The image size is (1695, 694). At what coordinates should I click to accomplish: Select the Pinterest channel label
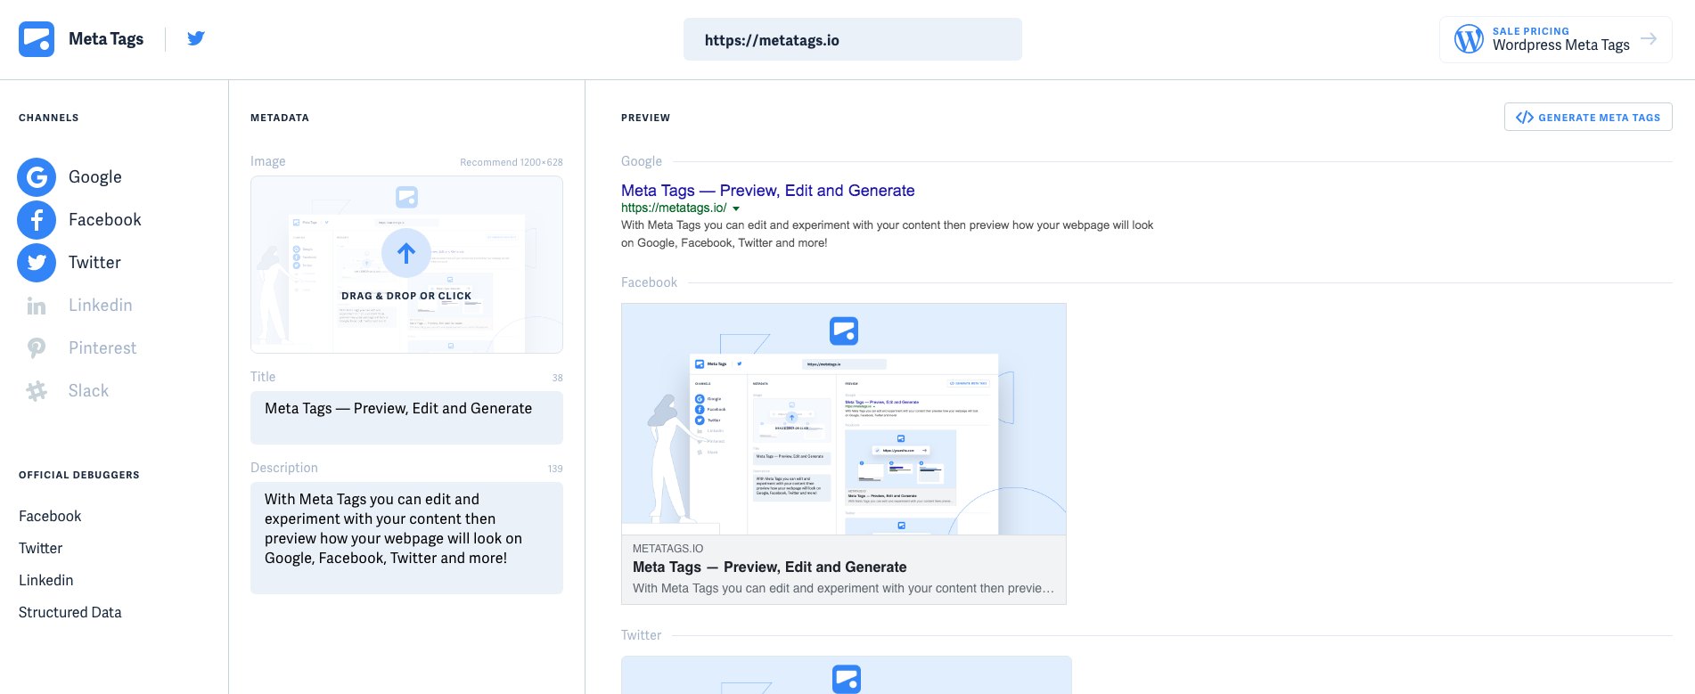[x=102, y=348]
